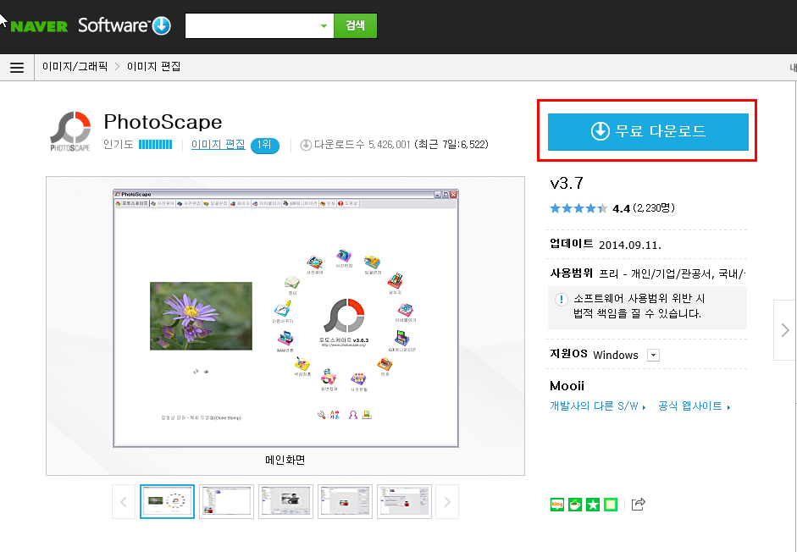Expand the 지원OS Windows dropdown arrow
This screenshot has width=797, height=552.
tap(653, 355)
